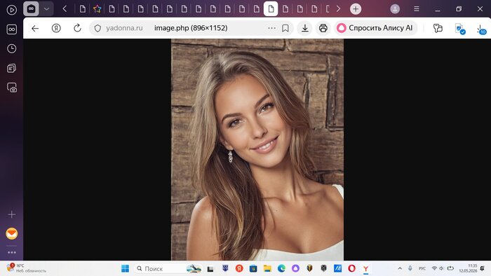The width and height of the screenshot is (491, 276).
Task: Open the user profile avatar
Action: pos(395,8)
